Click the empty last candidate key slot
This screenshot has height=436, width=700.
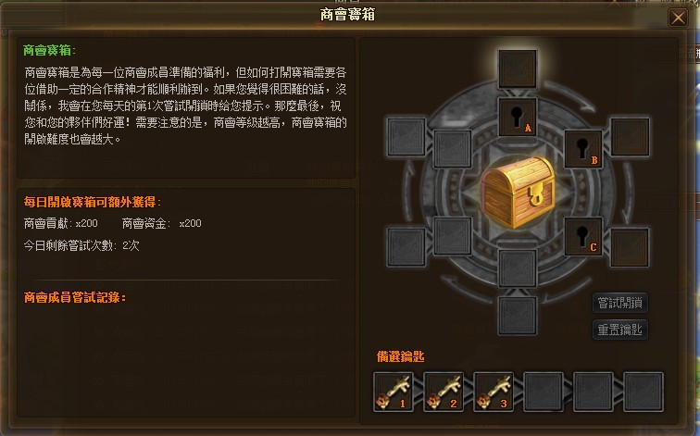click(x=644, y=392)
